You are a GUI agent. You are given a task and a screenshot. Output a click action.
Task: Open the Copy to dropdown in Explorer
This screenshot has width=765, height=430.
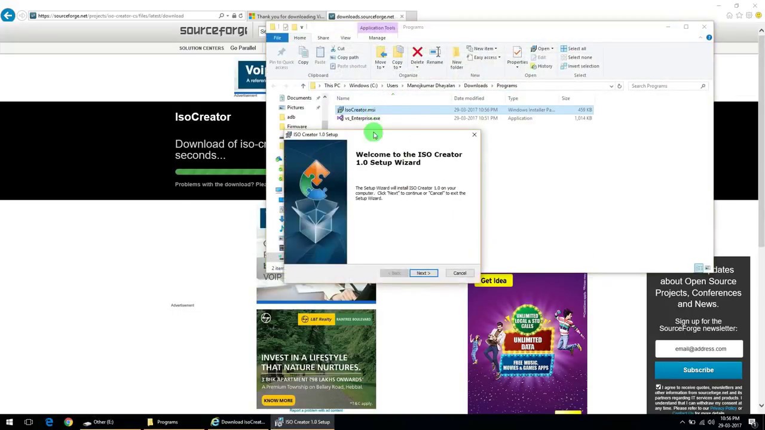(x=397, y=58)
